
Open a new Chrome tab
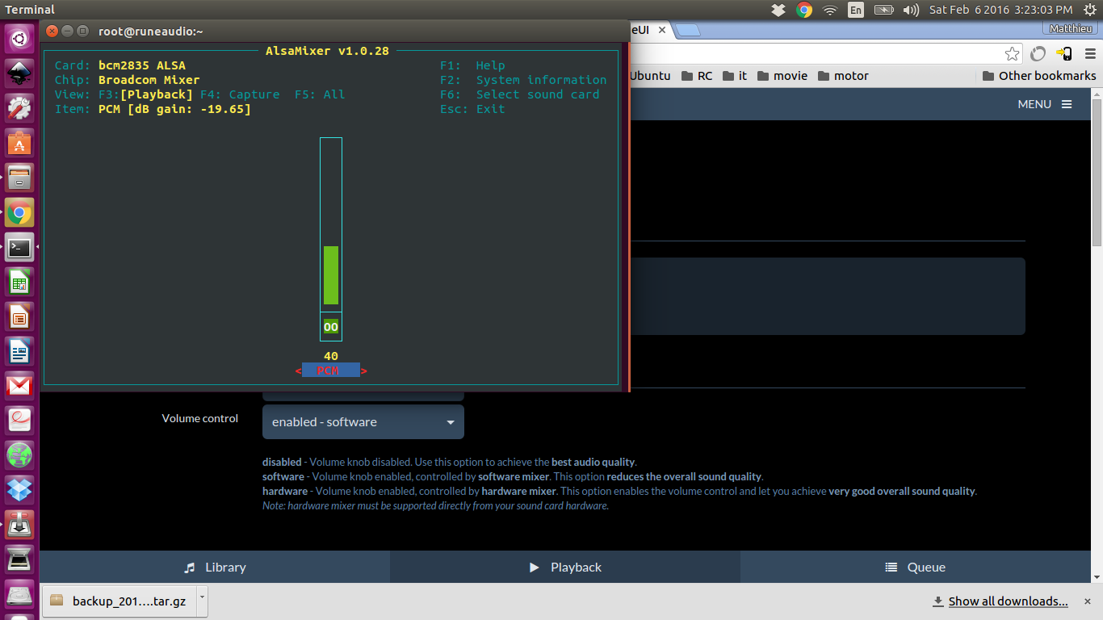(687, 30)
